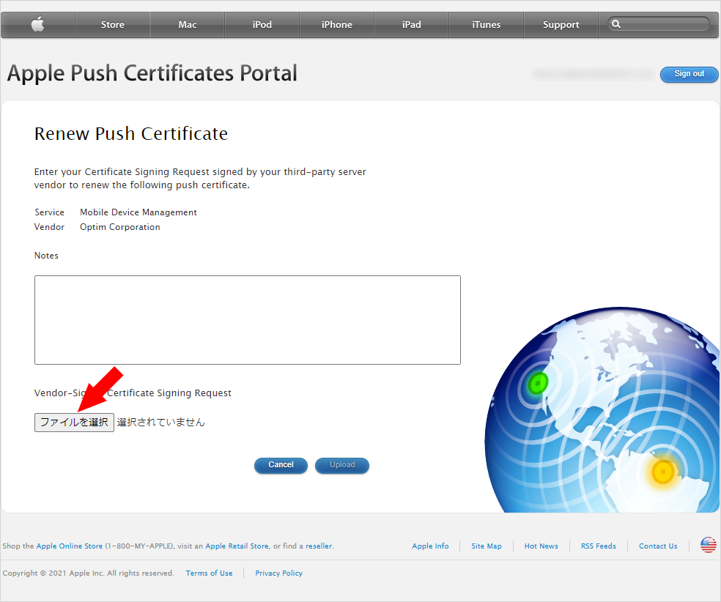Open the Contact Us footer link
This screenshot has width=721, height=602.
click(658, 546)
